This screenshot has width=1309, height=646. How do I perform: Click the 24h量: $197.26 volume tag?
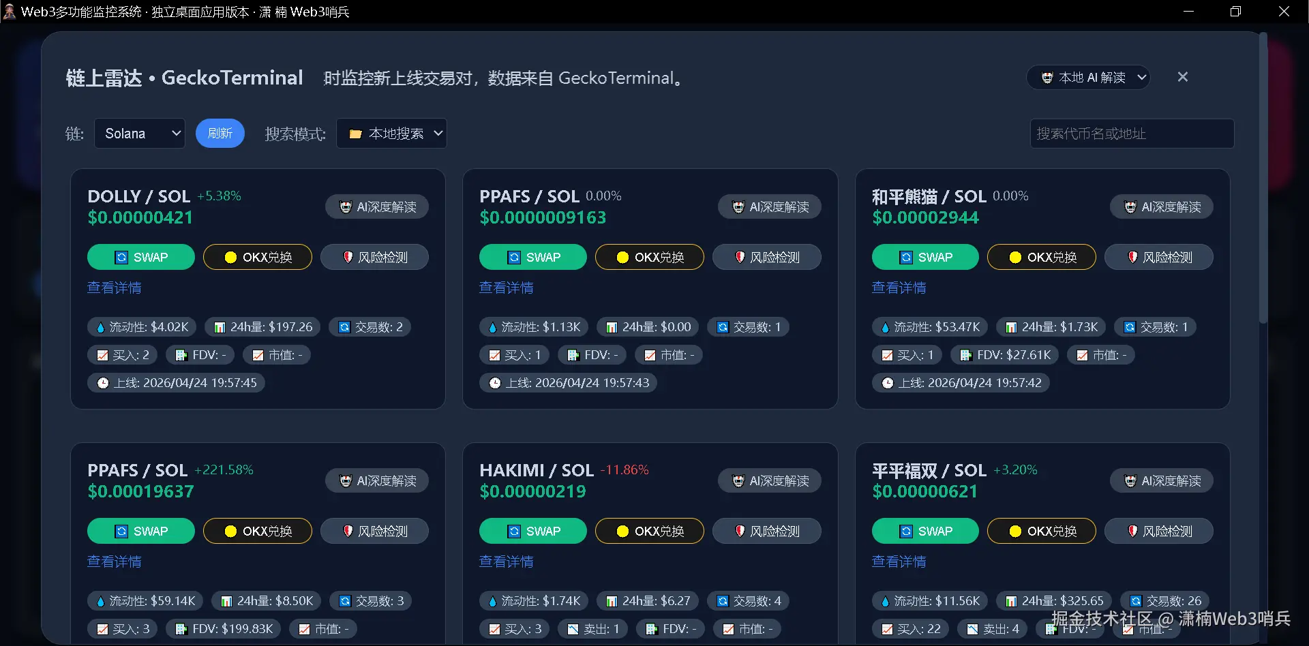pyautogui.click(x=262, y=328)
